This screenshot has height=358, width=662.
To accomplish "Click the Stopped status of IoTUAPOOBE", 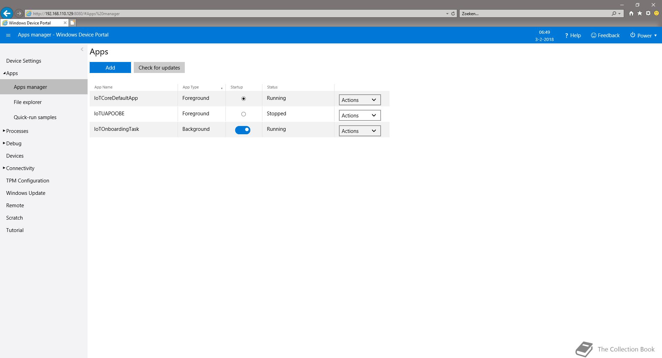I will (277, 114).
